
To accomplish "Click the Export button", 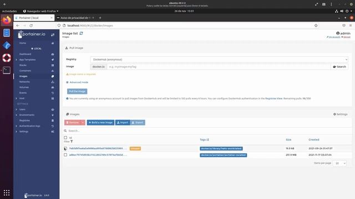I will pos(138,123).
